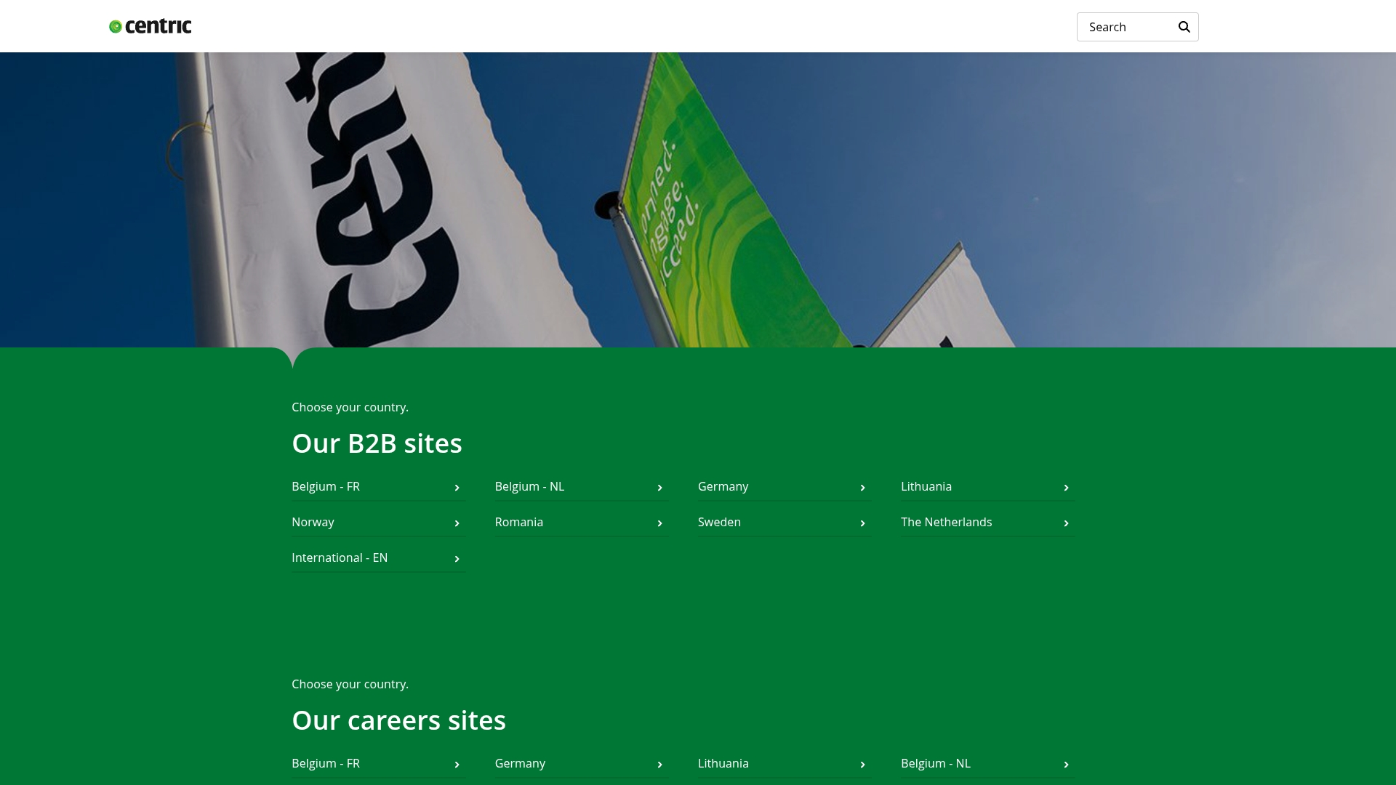Viewport: 1396px width, 785px height.
Task: Click the chevron beside B2B Belgium - FR
Action: pos(457,488)
